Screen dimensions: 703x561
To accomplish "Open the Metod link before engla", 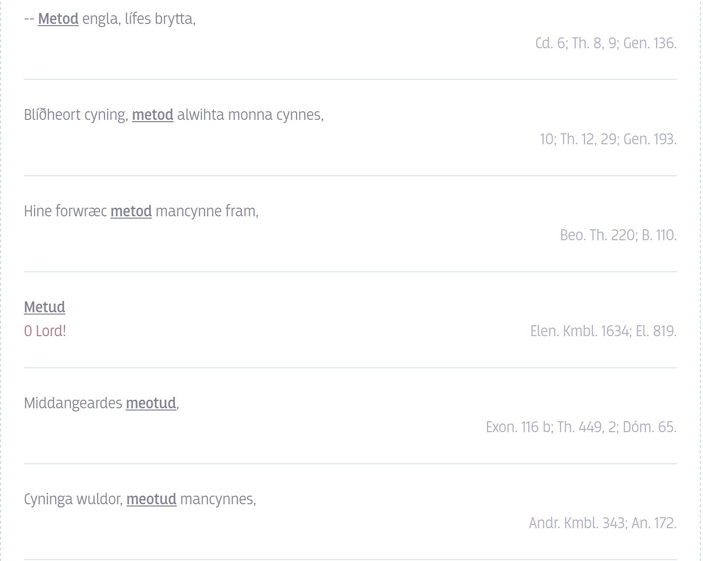I will tap(58, 19).
